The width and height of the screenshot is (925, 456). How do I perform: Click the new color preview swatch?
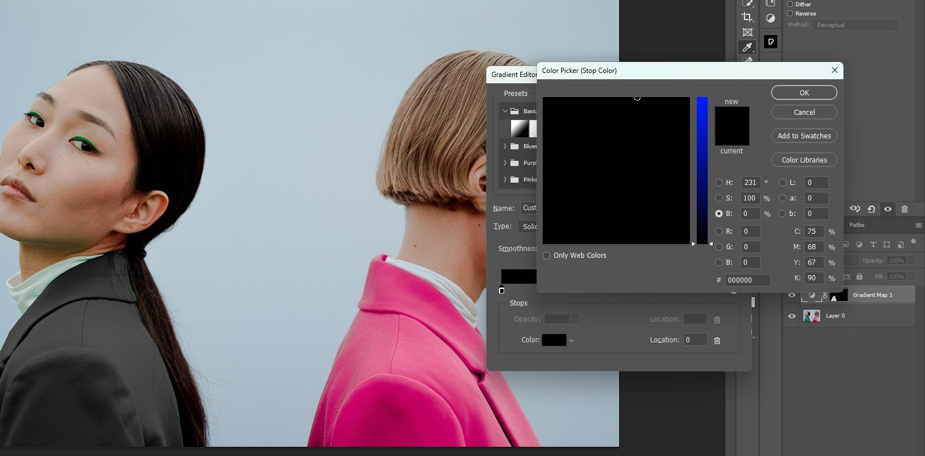tap(732, 116)
